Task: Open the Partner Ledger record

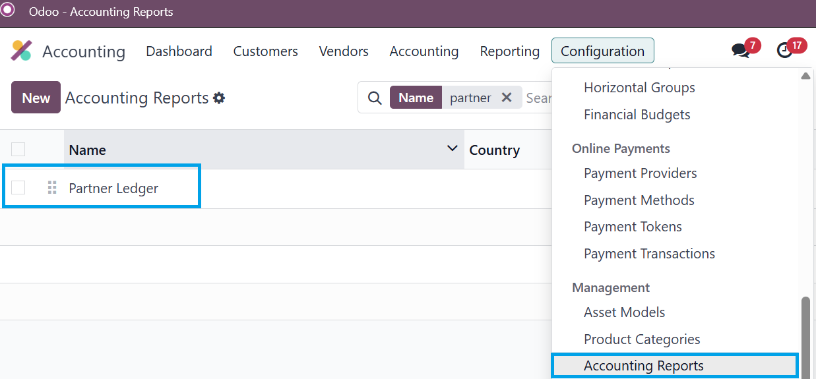Action: [113, 189]
